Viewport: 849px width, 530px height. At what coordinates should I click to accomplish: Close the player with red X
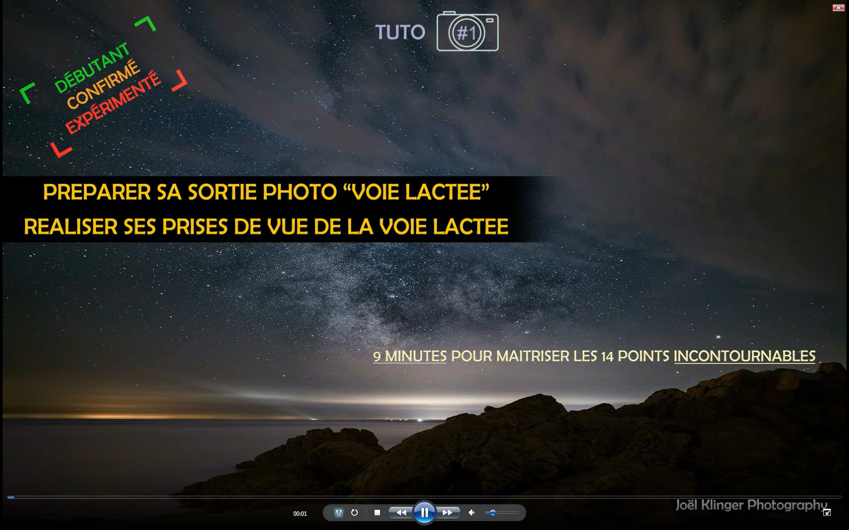838,8
